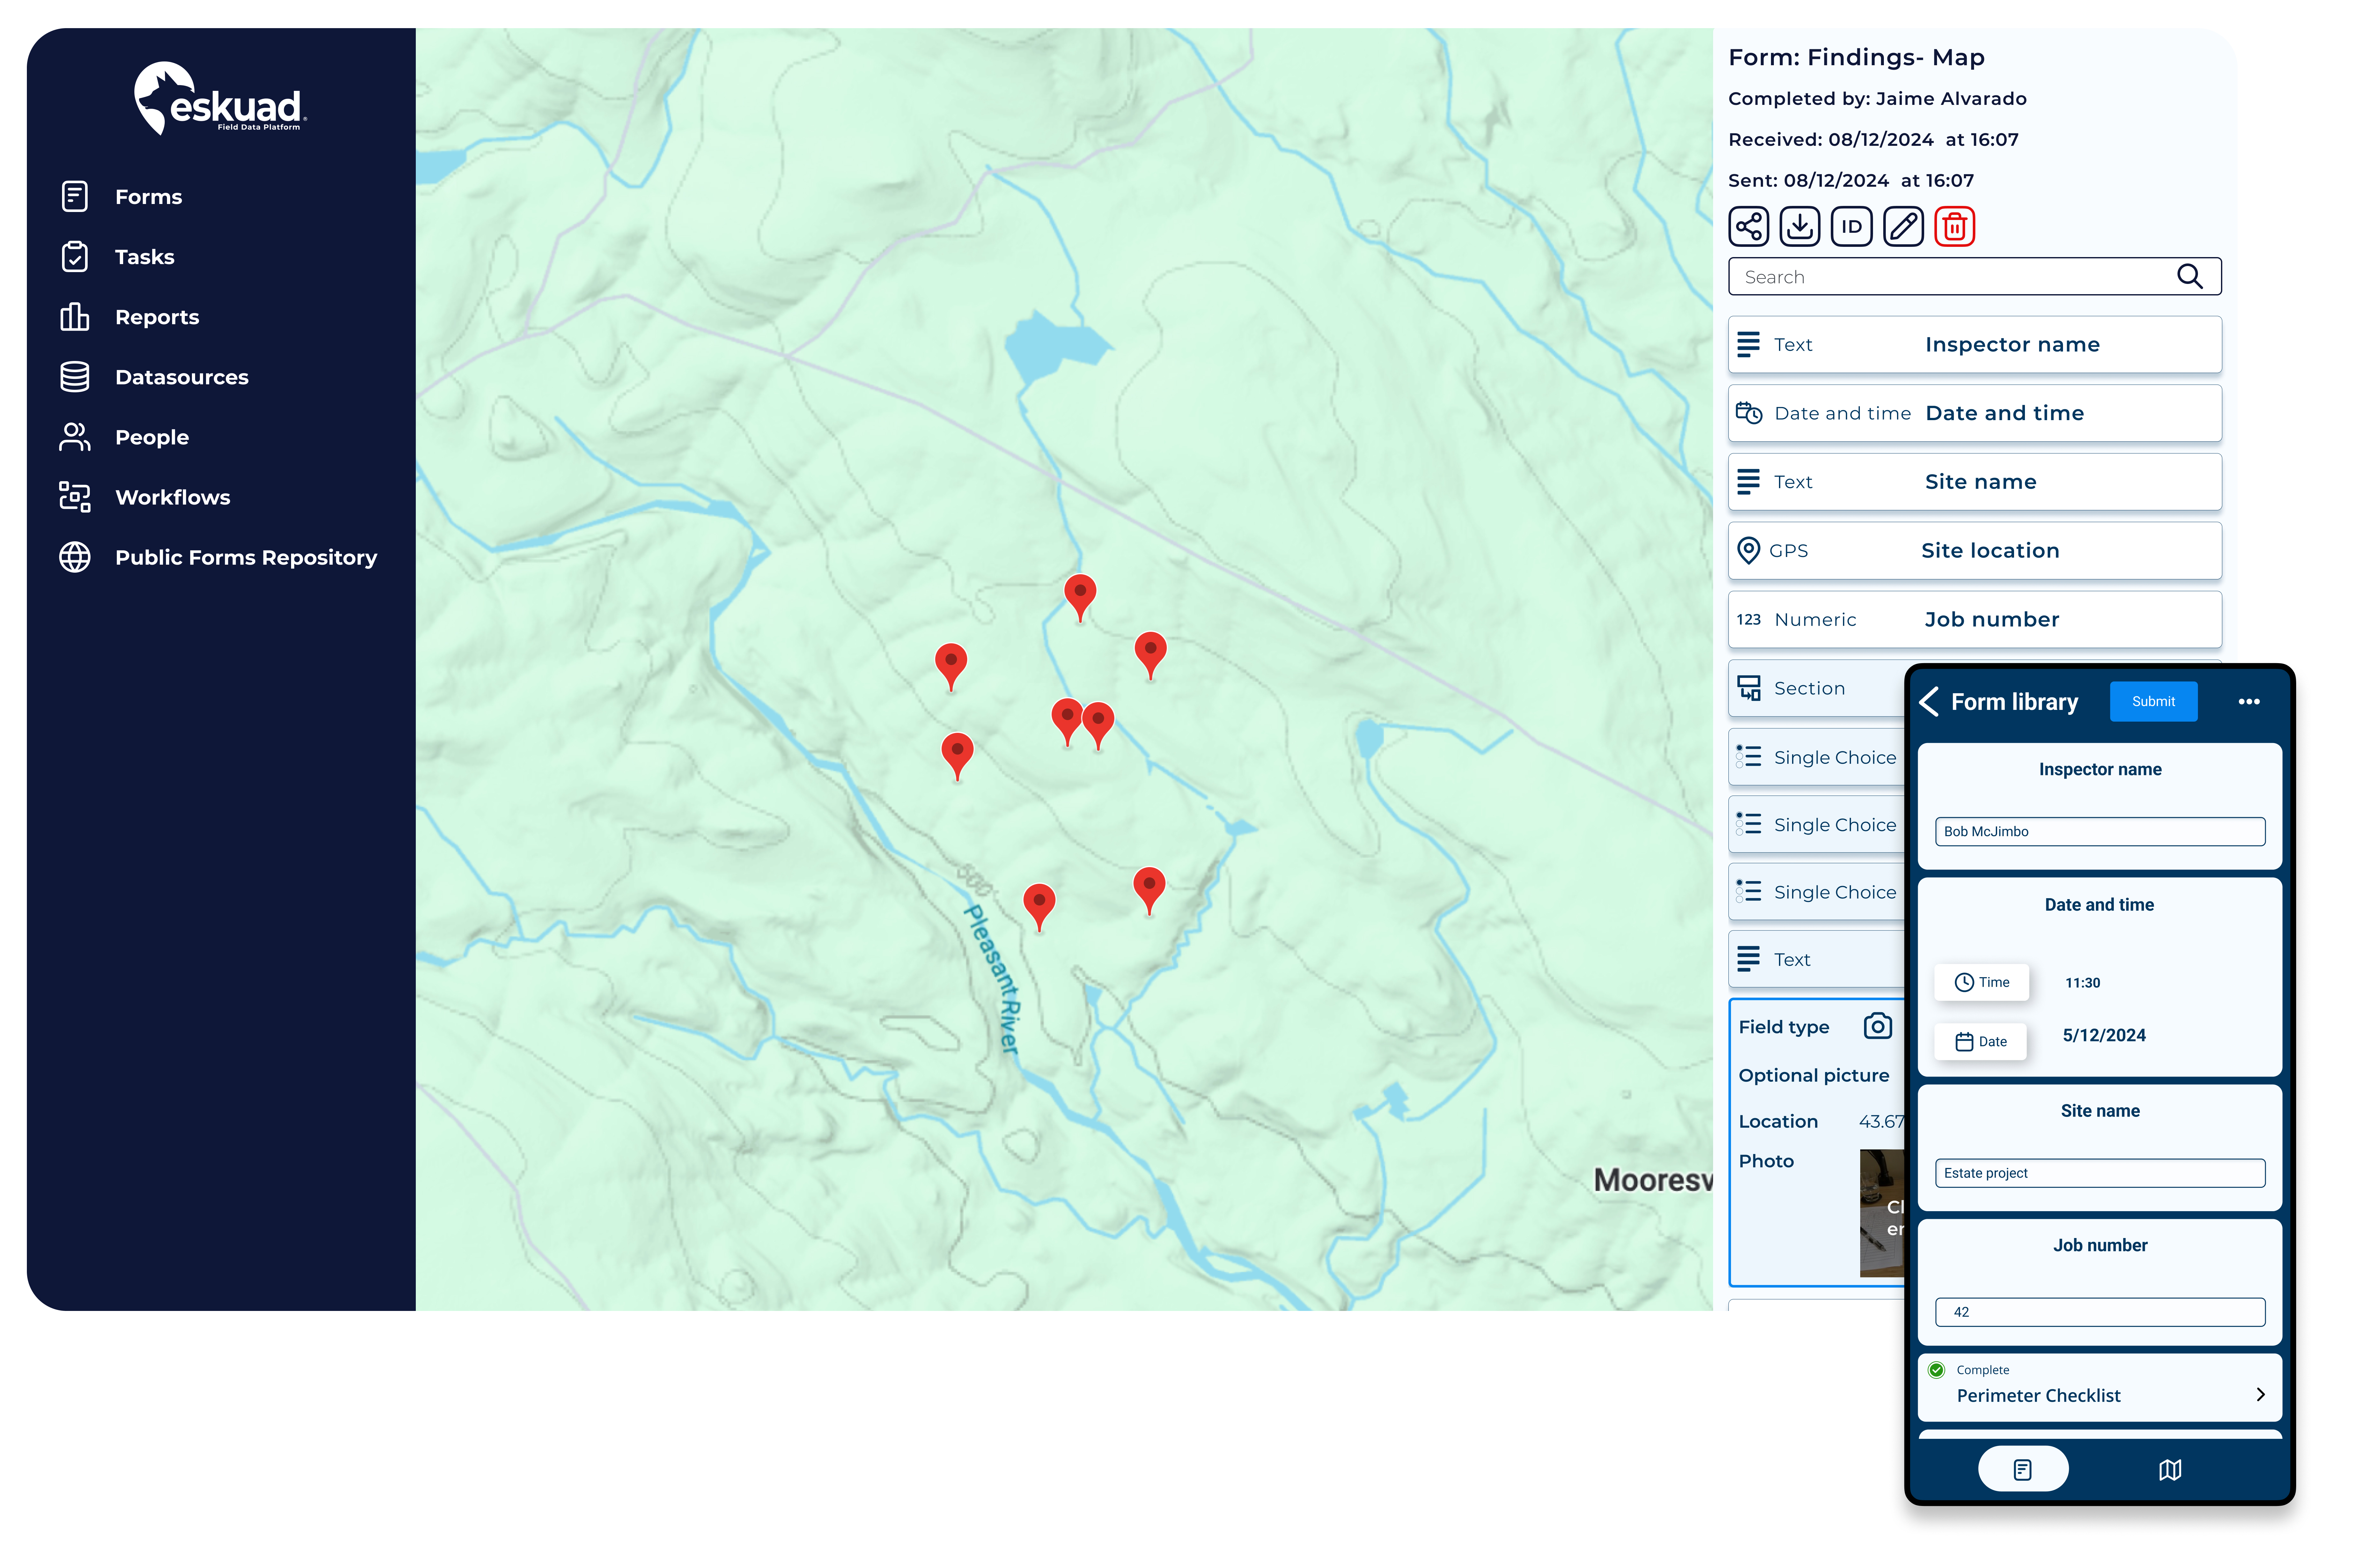2363x1568 pixels.
Task: Navigate to Workflows in sidebar
Action: click(x=172, y=497)
